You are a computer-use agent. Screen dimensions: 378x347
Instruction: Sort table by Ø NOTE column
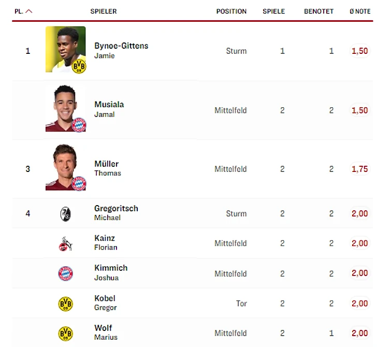point(360,11)
